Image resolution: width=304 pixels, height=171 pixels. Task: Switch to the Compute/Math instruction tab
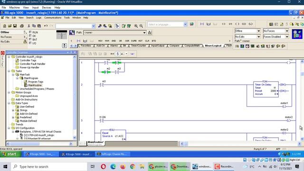point(192,46)
